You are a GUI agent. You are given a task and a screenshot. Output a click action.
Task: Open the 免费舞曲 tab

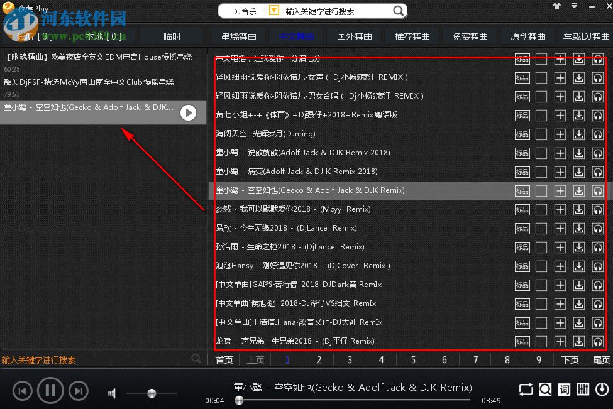(470, 36)
